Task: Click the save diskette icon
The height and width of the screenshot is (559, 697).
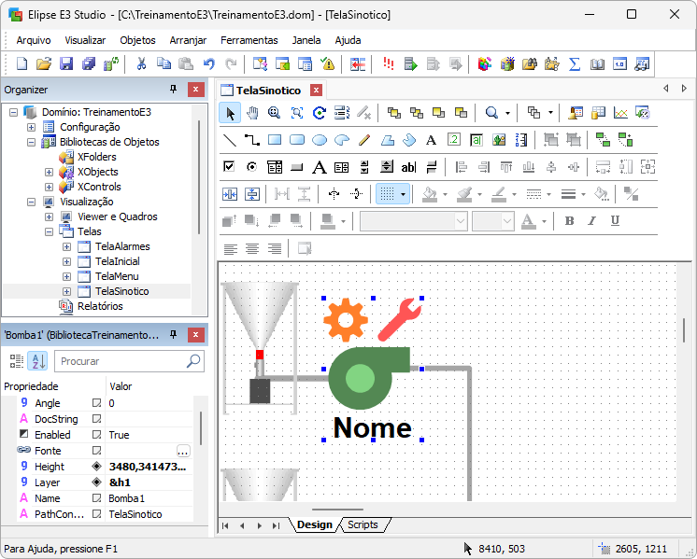Action: click(66, 64)
